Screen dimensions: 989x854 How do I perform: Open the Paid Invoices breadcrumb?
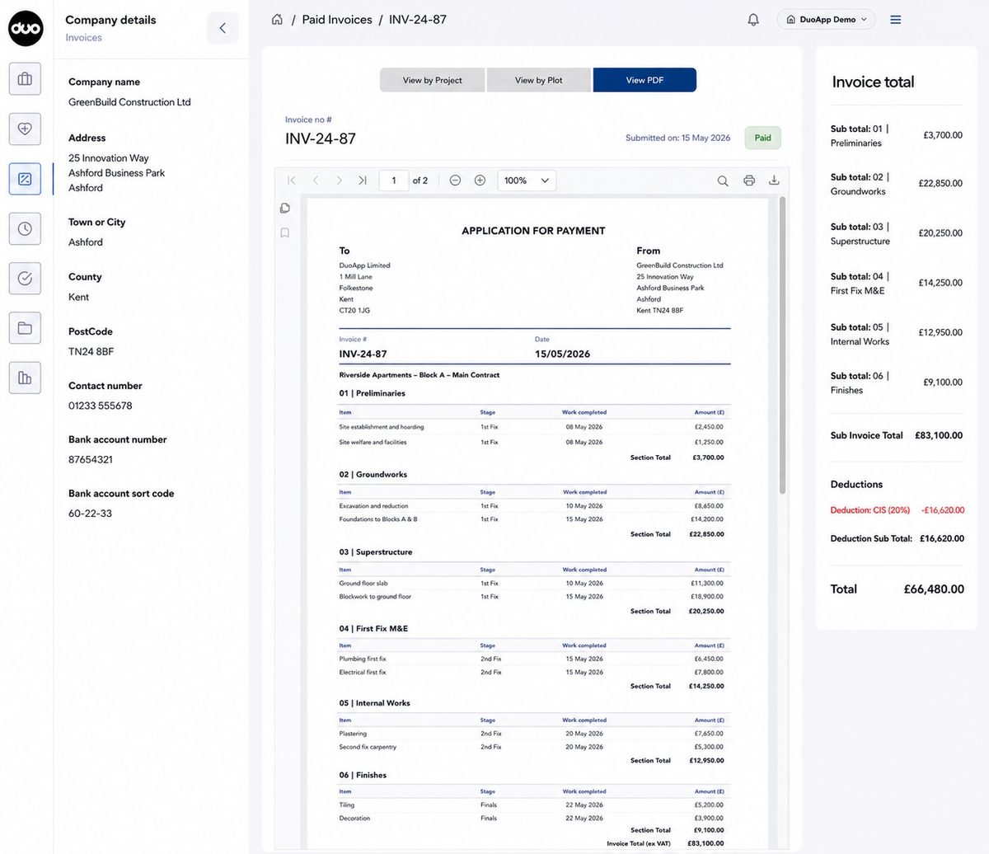pyautogui.click(x=337, y=19)
